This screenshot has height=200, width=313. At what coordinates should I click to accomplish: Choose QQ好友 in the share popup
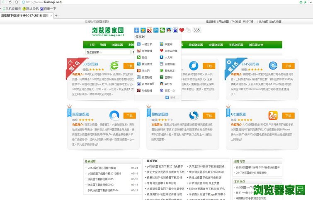[x=166, y=84]
